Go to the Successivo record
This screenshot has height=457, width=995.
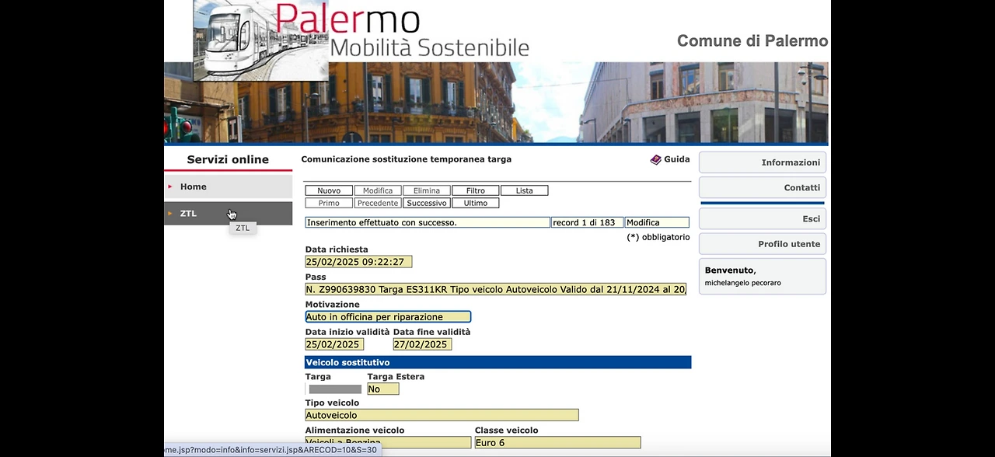(427, 203)
